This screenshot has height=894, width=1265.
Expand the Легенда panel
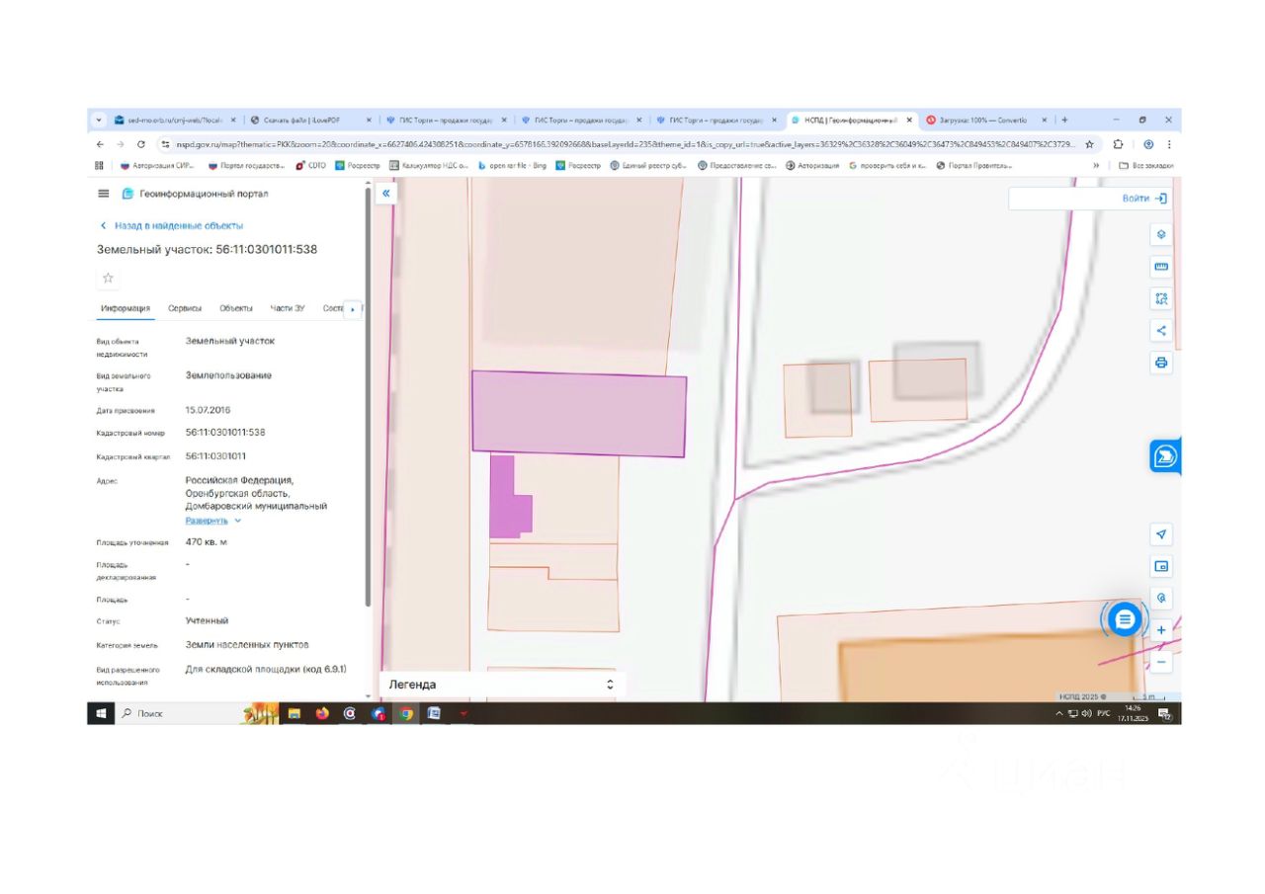pyautogui.click(x=610, y=685)
